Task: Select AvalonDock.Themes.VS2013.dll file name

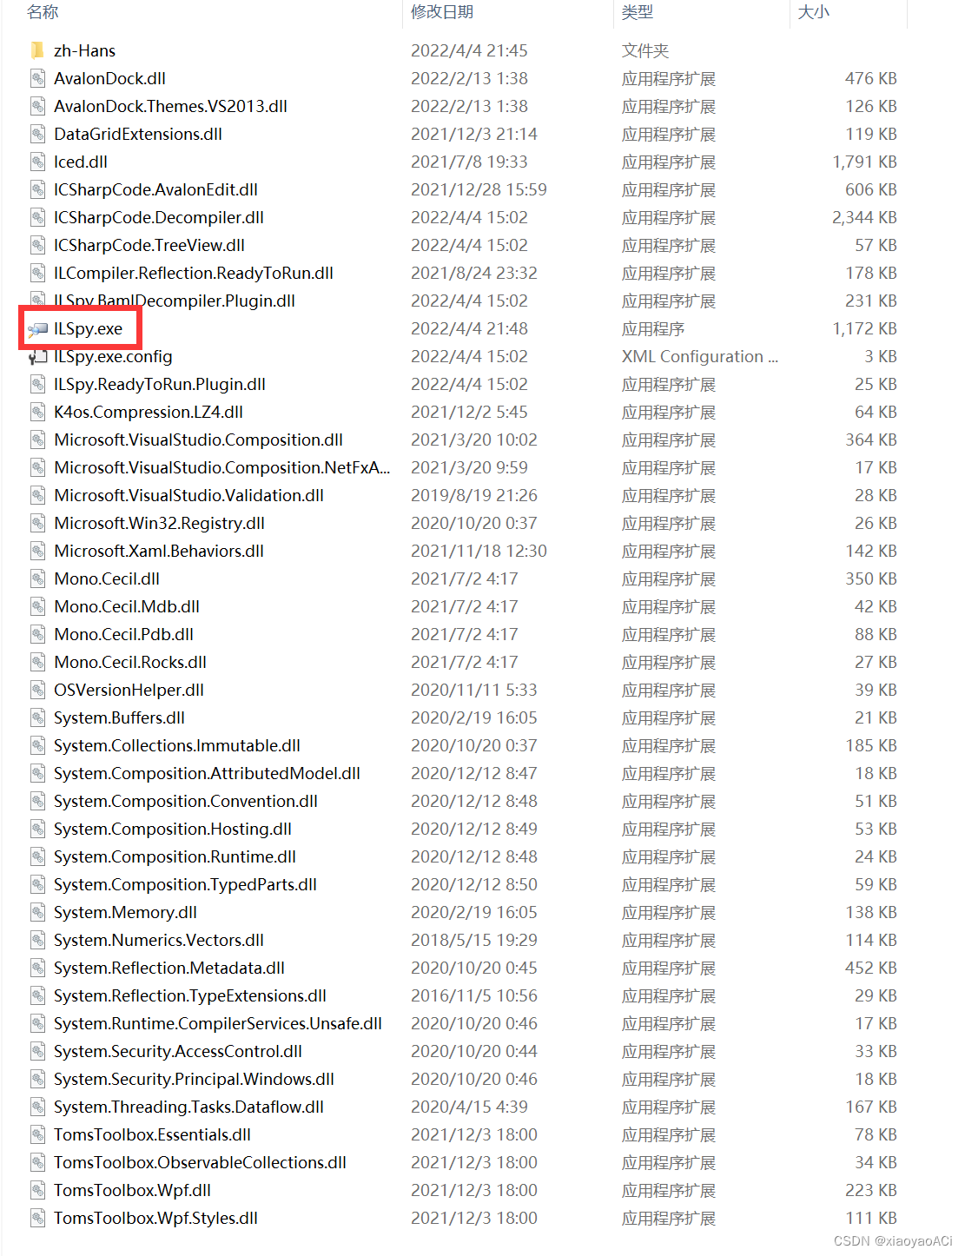Action: click(170, 106)
